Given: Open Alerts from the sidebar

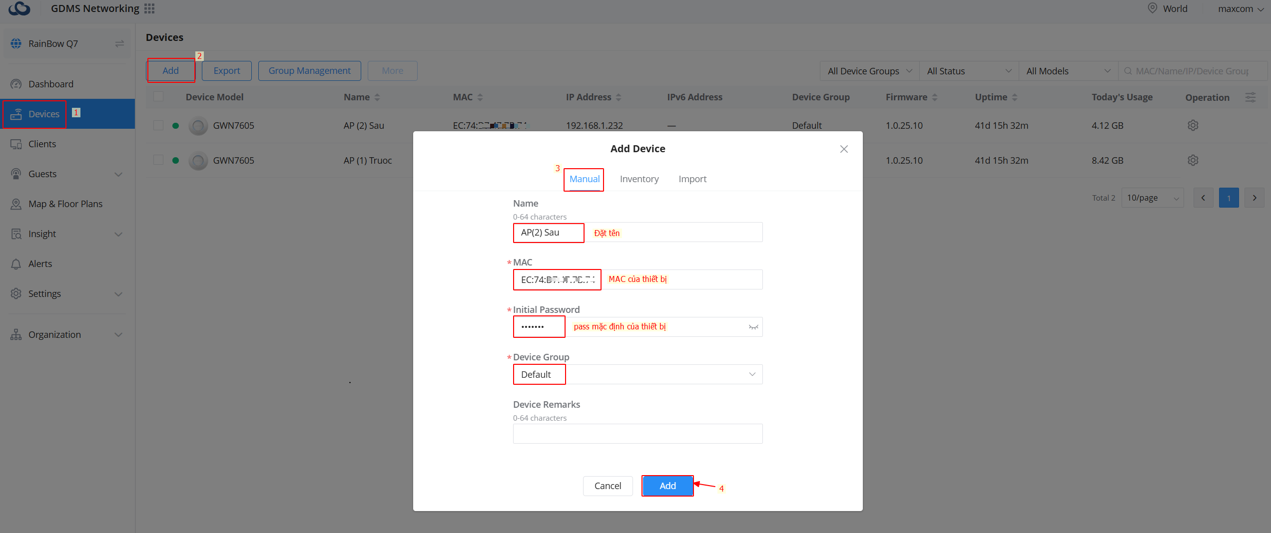Looking at the screenshot, I should (40, 264).
